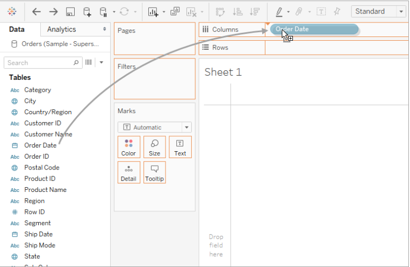Viewport: 410px width, 267px height.
Task: Select the Postal Code field
Action: 42,167
